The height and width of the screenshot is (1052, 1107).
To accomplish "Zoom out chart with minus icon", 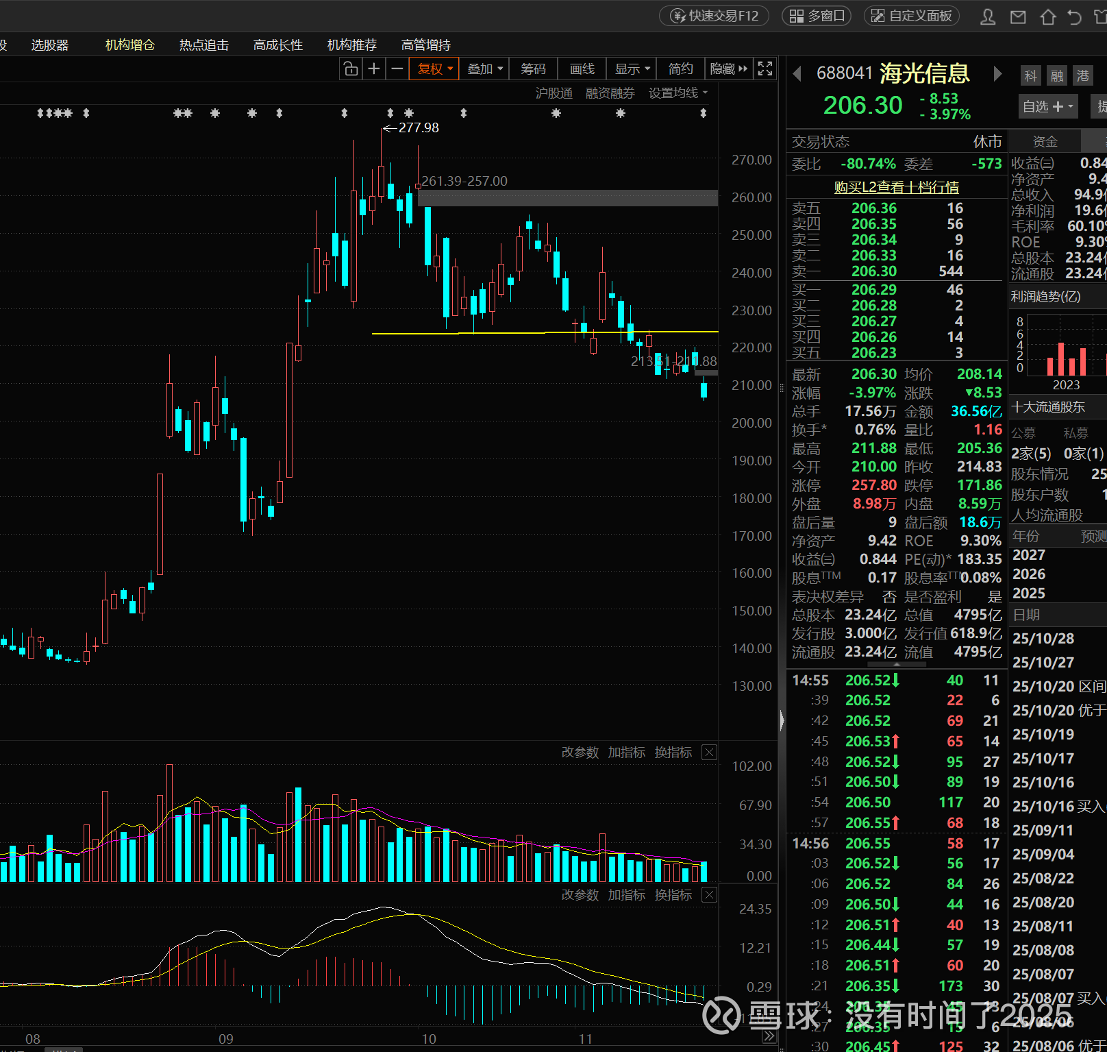I will point(397,69).
